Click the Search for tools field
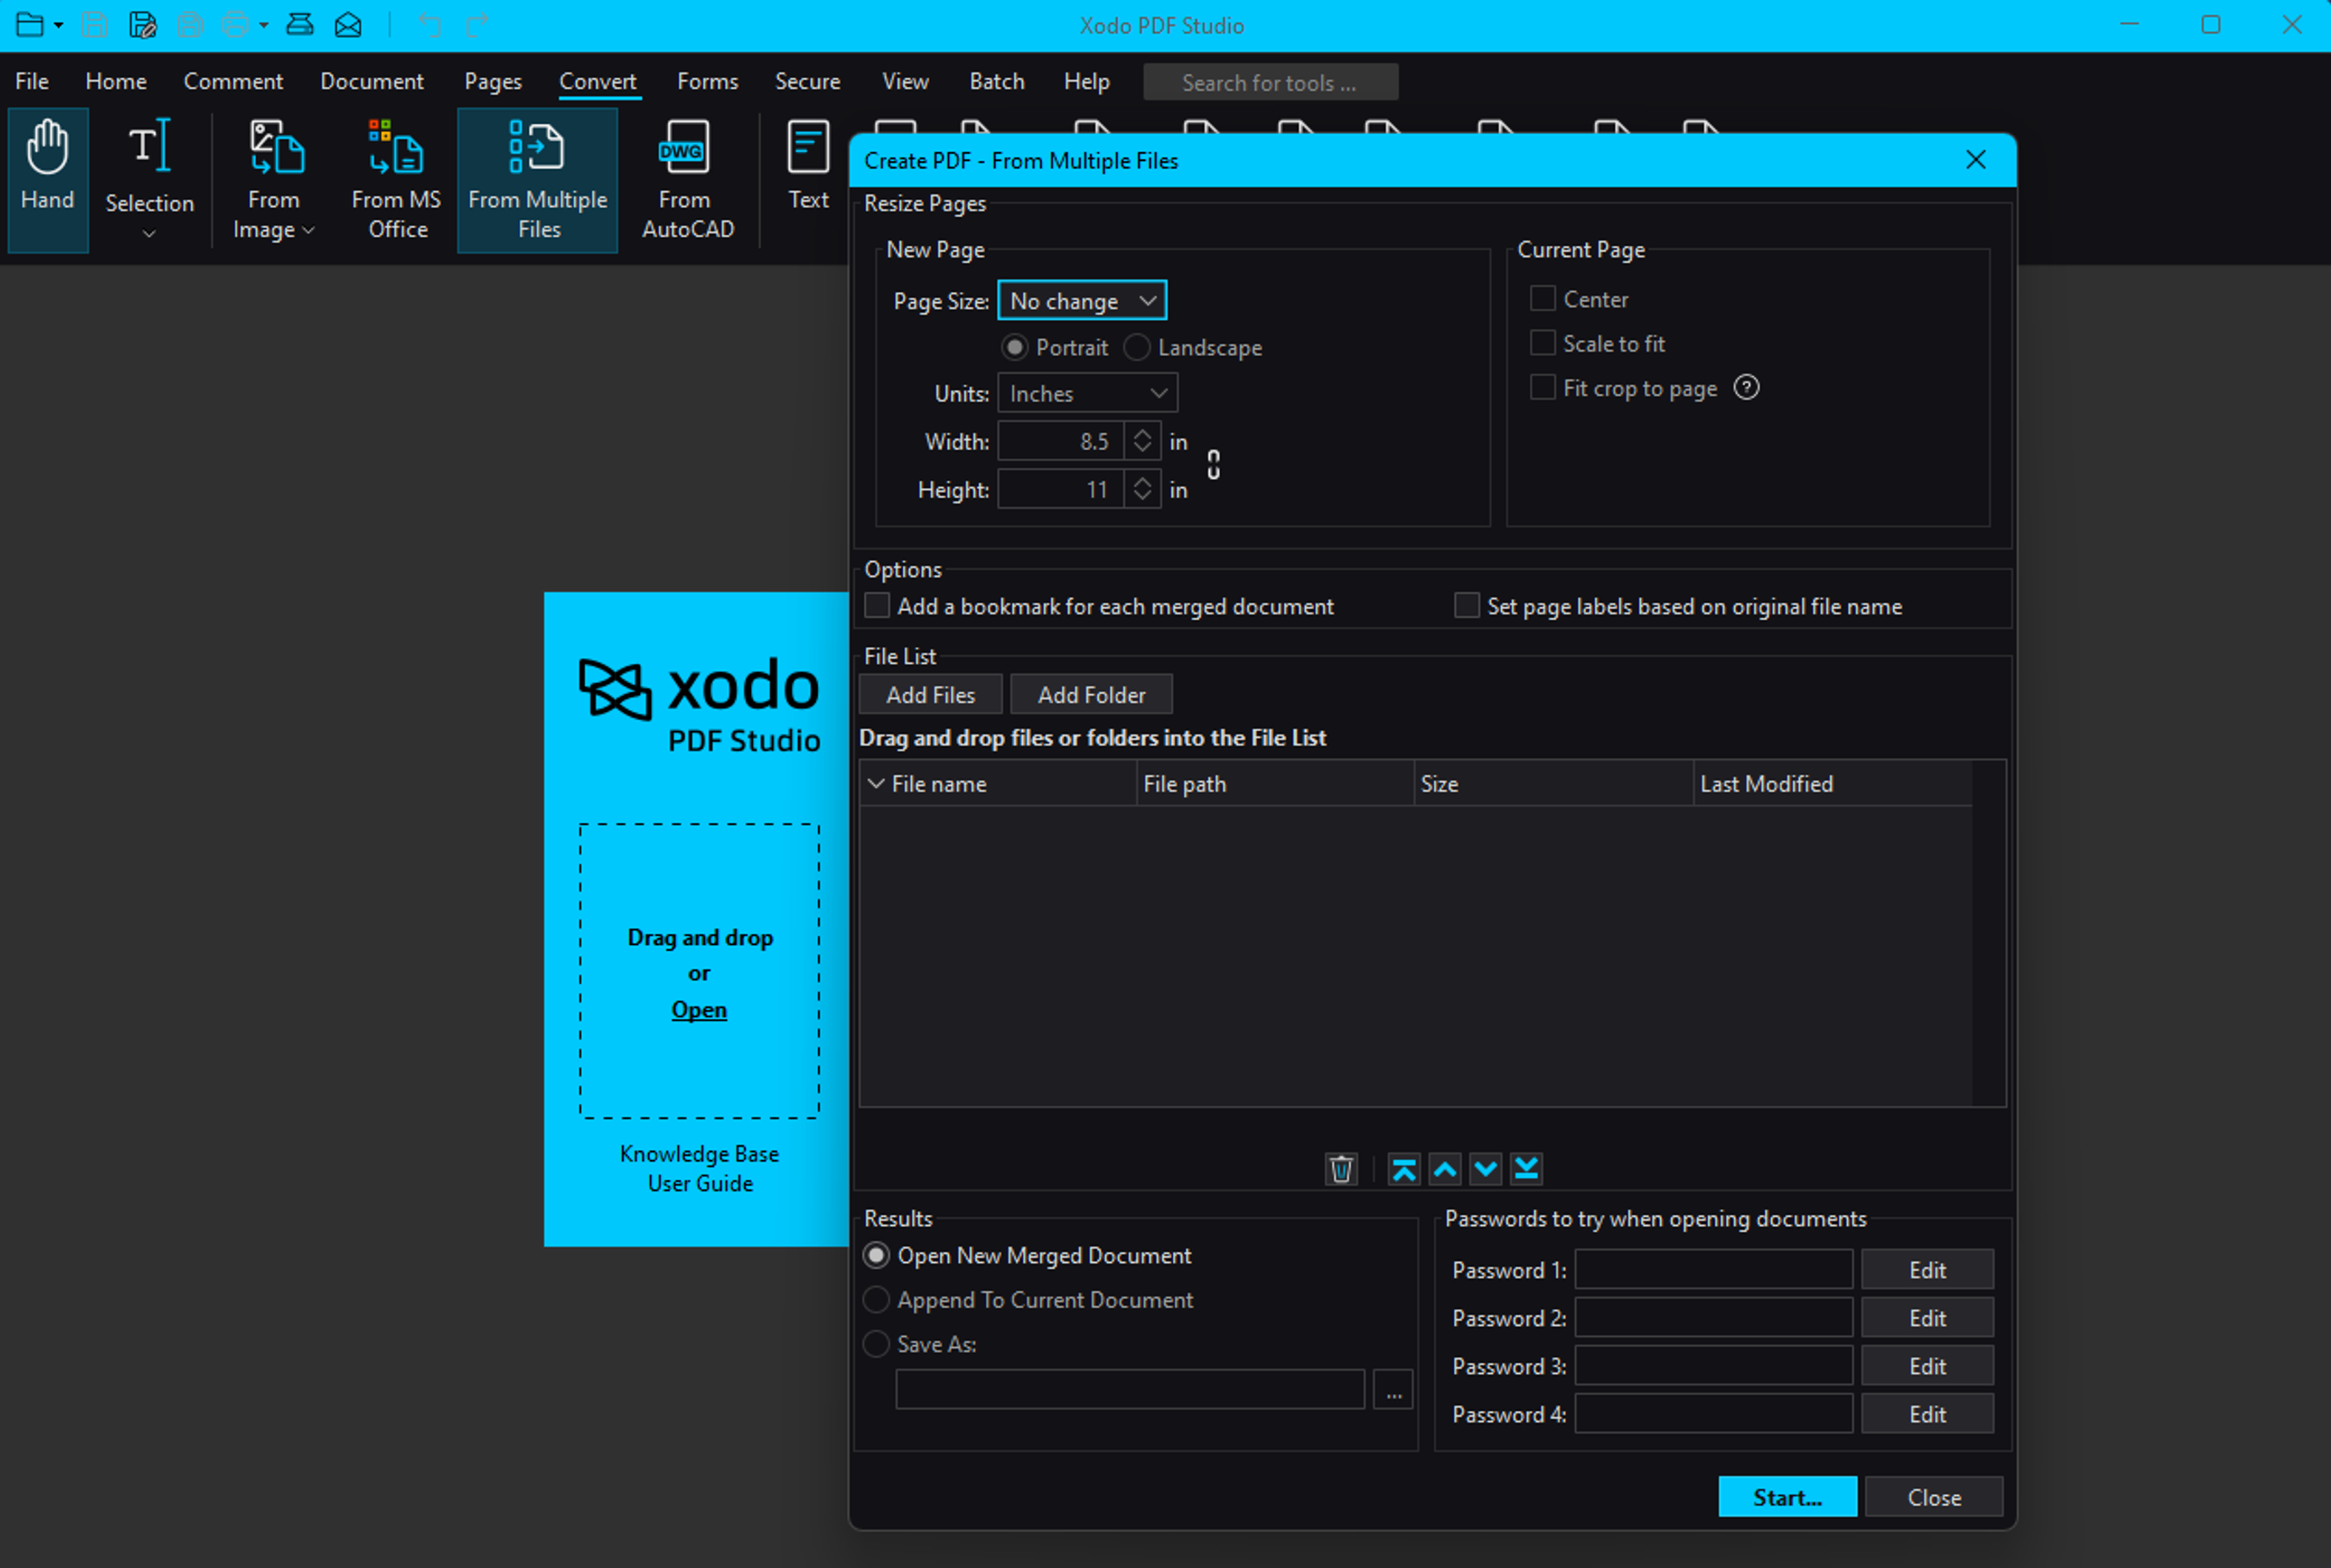 tap(1271, 82)
